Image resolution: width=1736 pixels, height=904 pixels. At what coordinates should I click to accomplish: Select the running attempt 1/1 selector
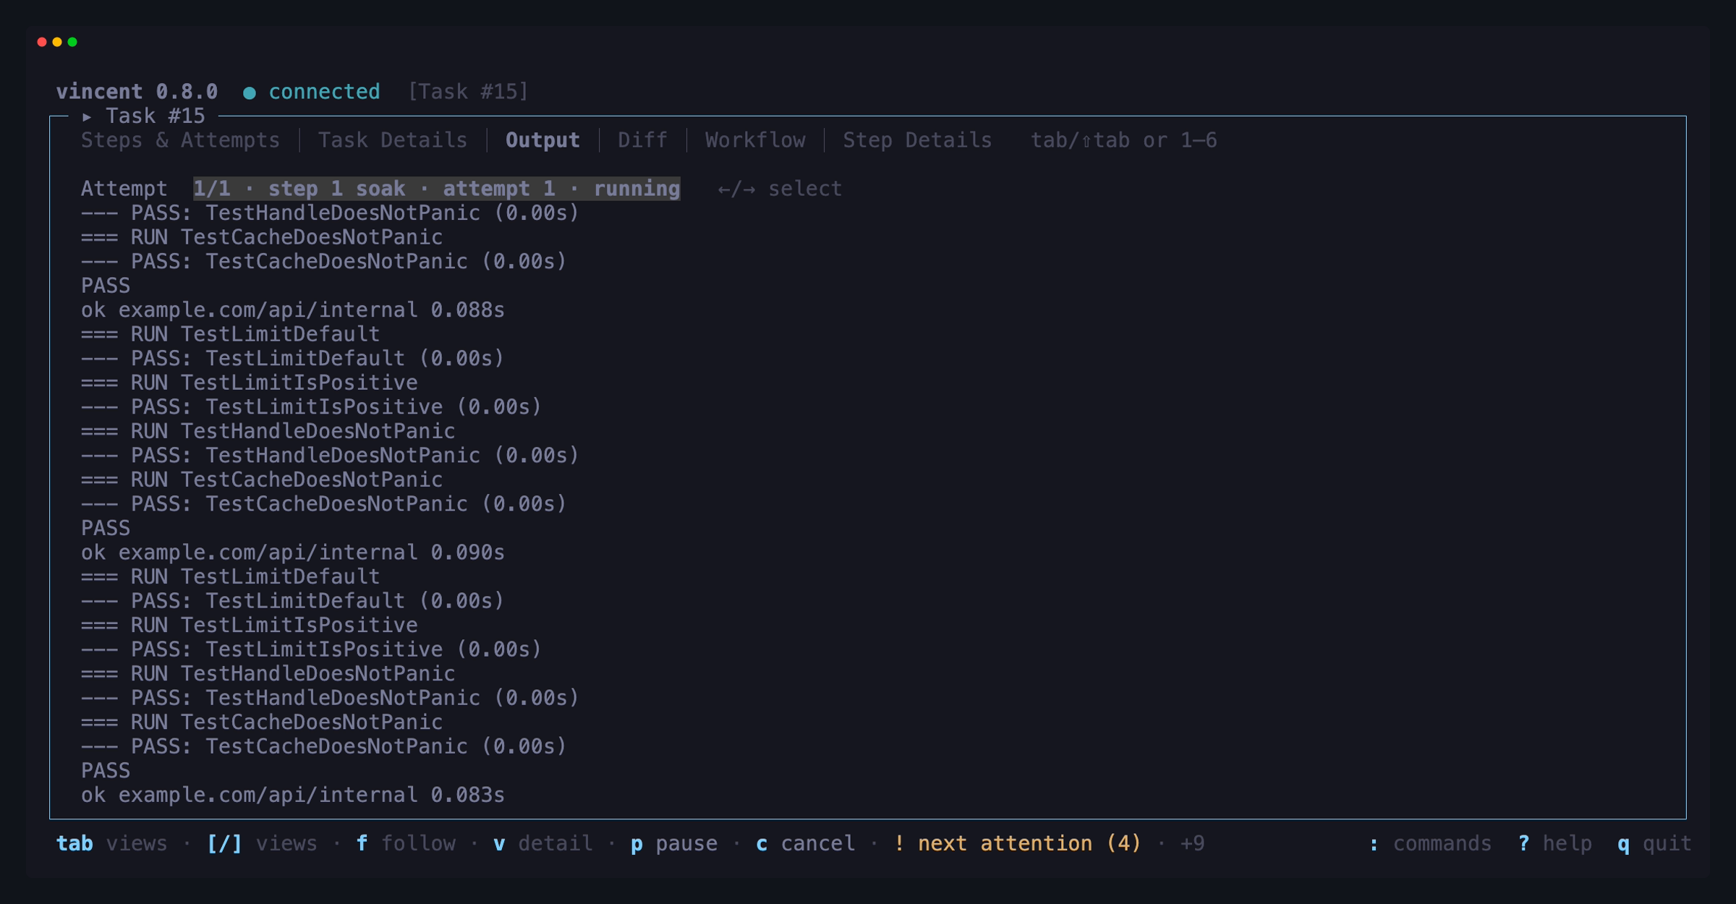tap(436, 189)
